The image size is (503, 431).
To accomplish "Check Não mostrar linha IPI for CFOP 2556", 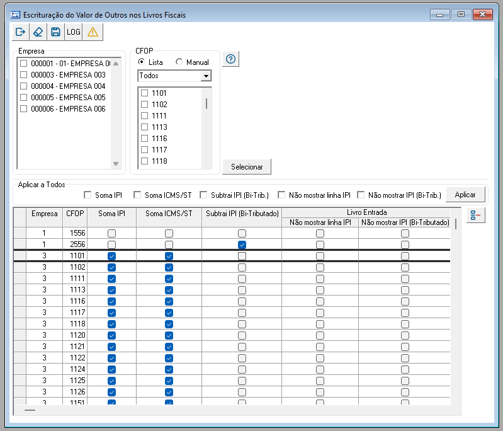I will (320, 244).
